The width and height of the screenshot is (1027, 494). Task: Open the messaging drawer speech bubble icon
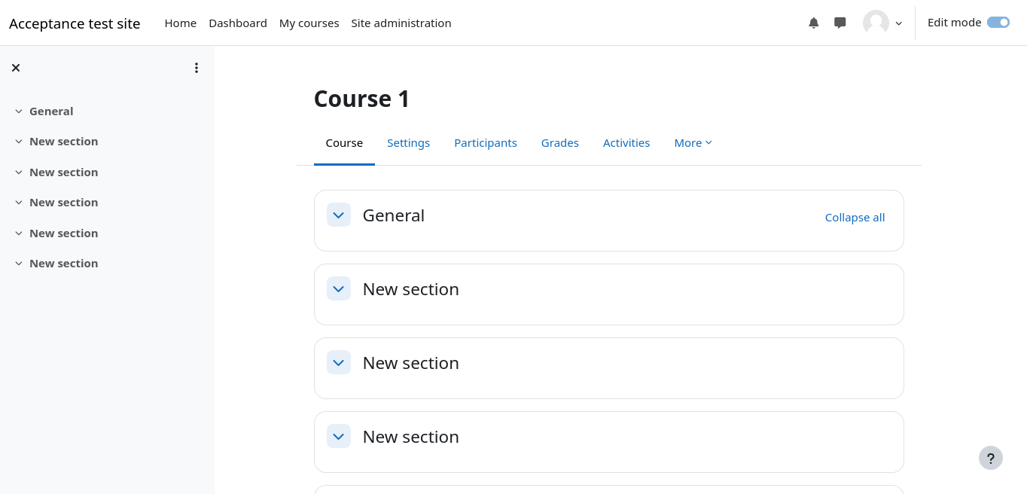pyautogui.click(x=840, y=23)
